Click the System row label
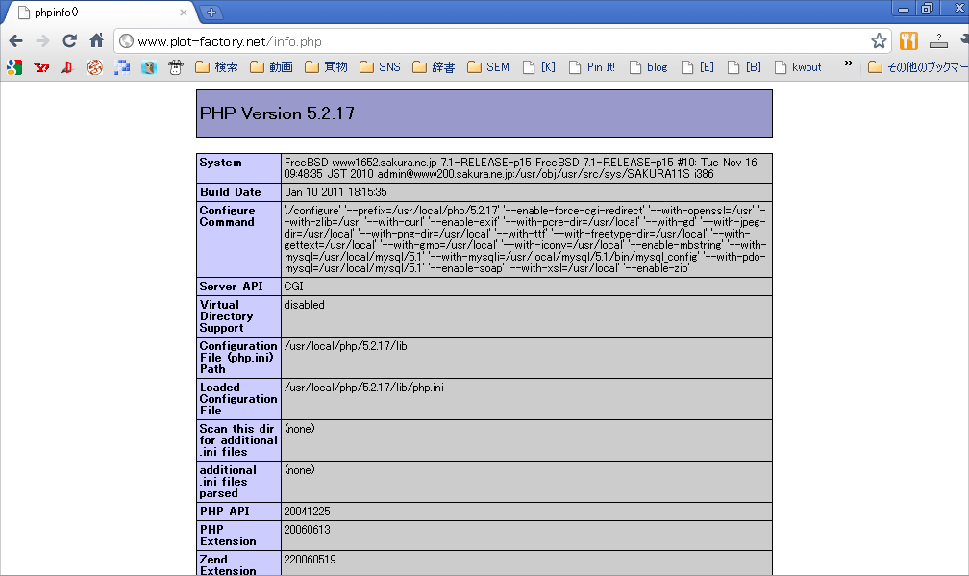The width and height of the screenshot is (969, 576). click(x=221, y=163)
